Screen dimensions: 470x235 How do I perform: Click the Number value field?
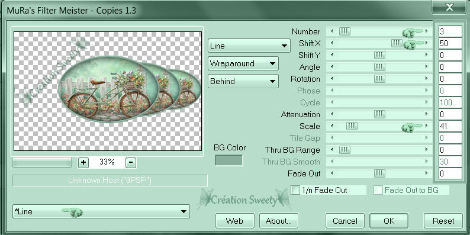(450, 31)
